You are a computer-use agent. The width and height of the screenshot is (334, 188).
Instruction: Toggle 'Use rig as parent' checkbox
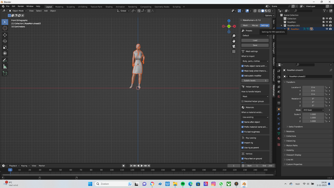tap(242, 148)
